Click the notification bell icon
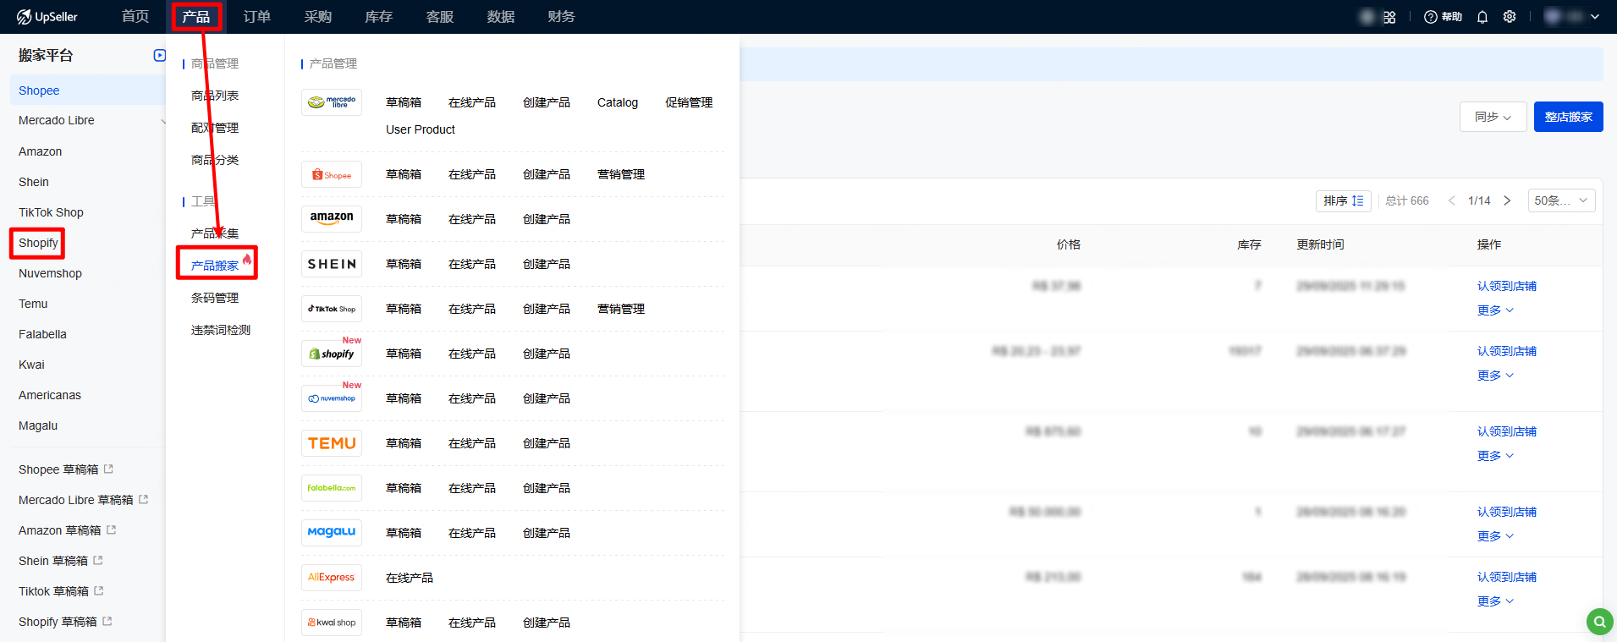The height and width of the screenshot is (642, 1617). point(1482,17)
